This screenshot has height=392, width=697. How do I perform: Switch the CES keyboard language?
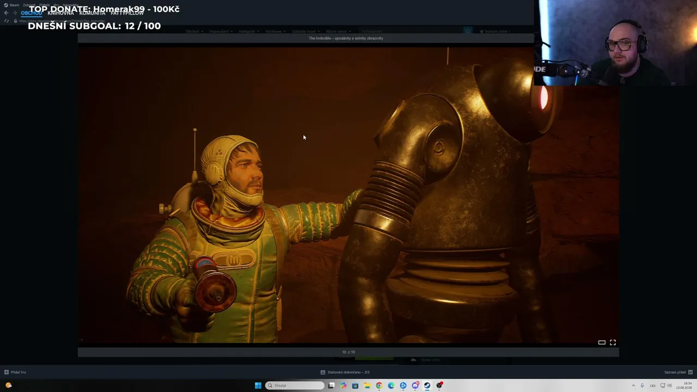(653, 385)
